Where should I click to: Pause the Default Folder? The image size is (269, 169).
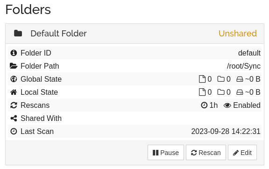(166, 153)
